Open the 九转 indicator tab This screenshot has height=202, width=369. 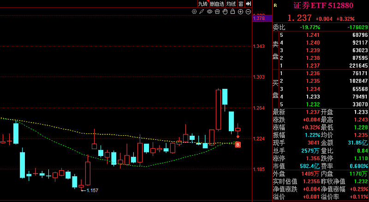point(203,4)
